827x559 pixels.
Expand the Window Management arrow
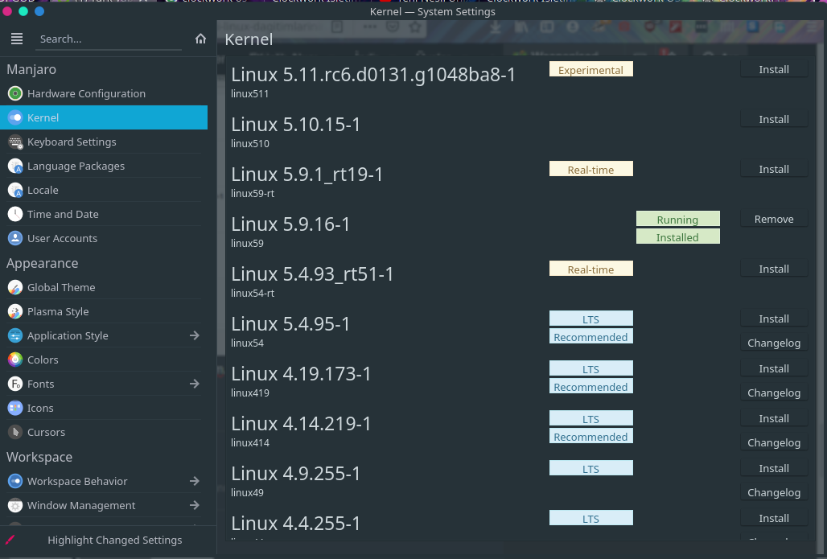pos(195,505)
